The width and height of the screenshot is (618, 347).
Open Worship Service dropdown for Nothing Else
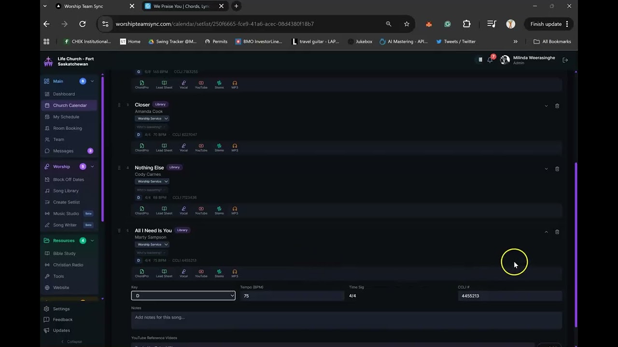[x=152, y=182]
